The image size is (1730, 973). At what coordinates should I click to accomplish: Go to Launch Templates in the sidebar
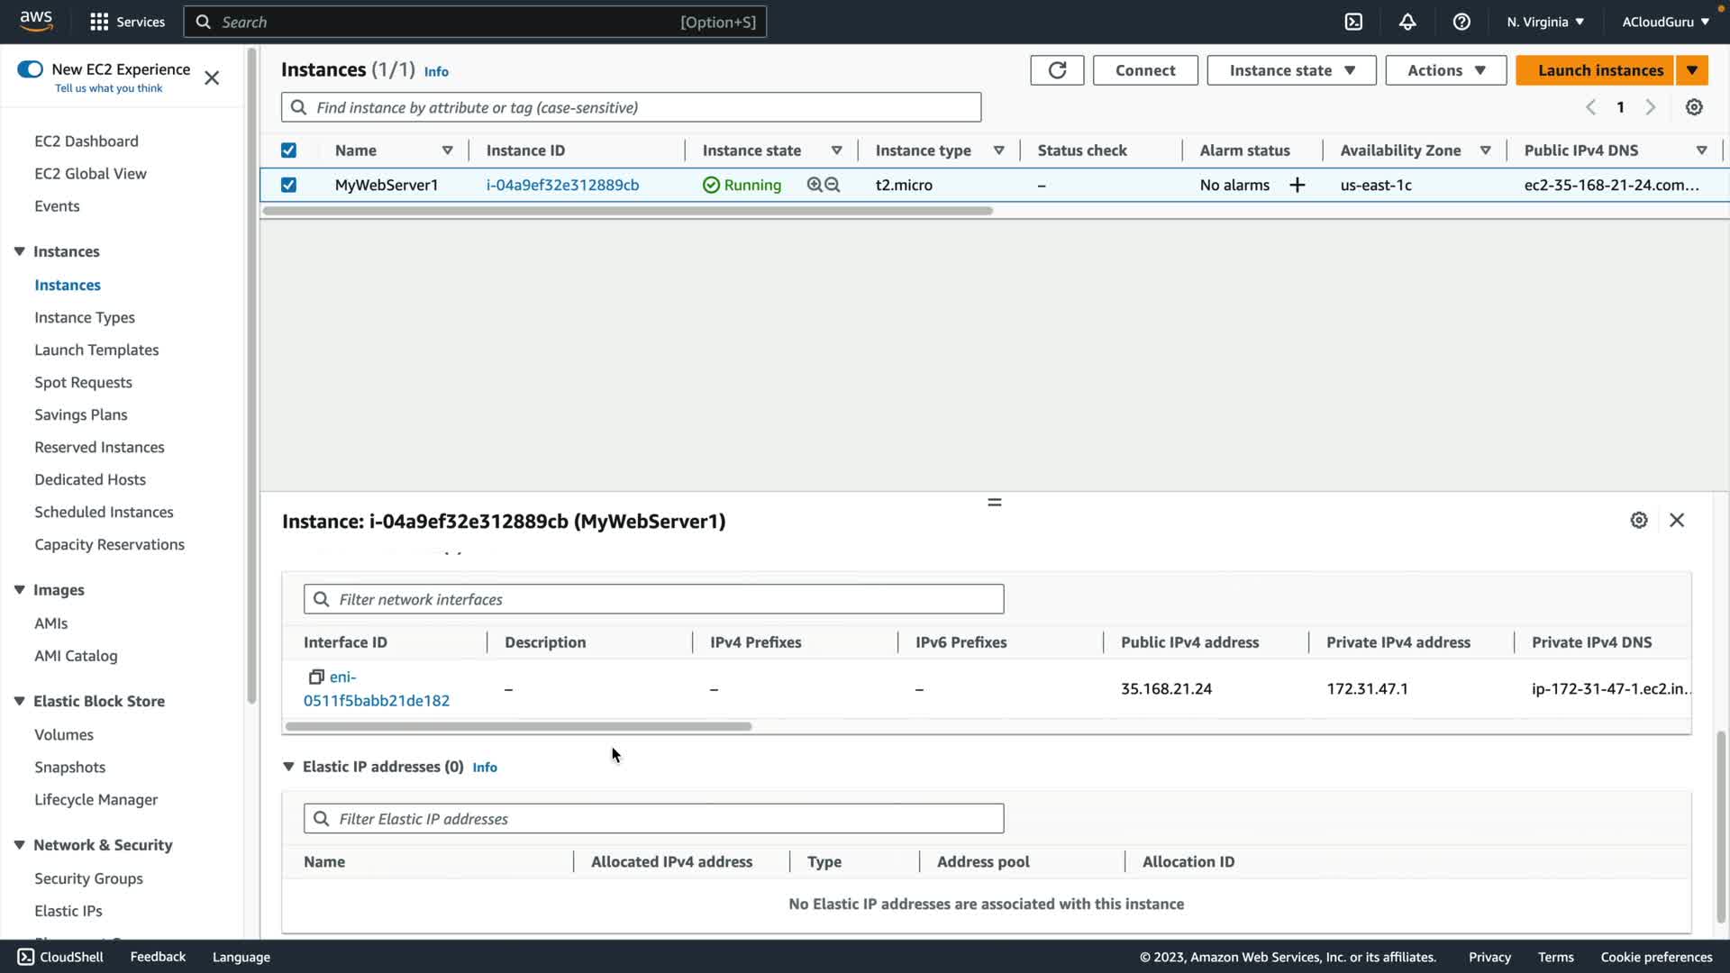point(96,350)
